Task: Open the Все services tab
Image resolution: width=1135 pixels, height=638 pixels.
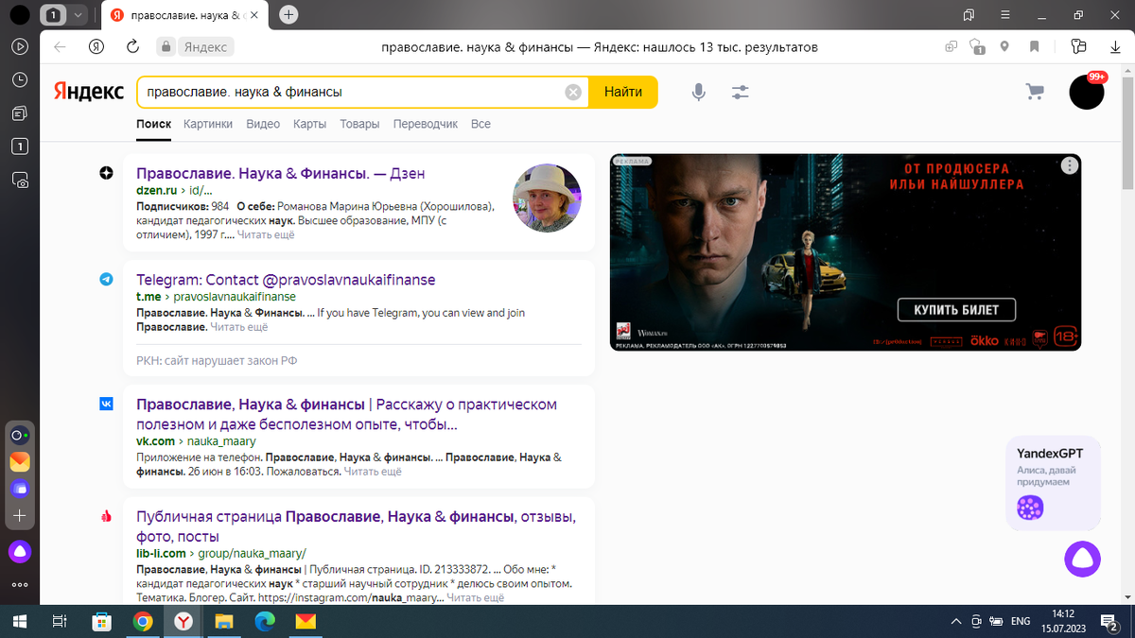Action: (480, 124)
